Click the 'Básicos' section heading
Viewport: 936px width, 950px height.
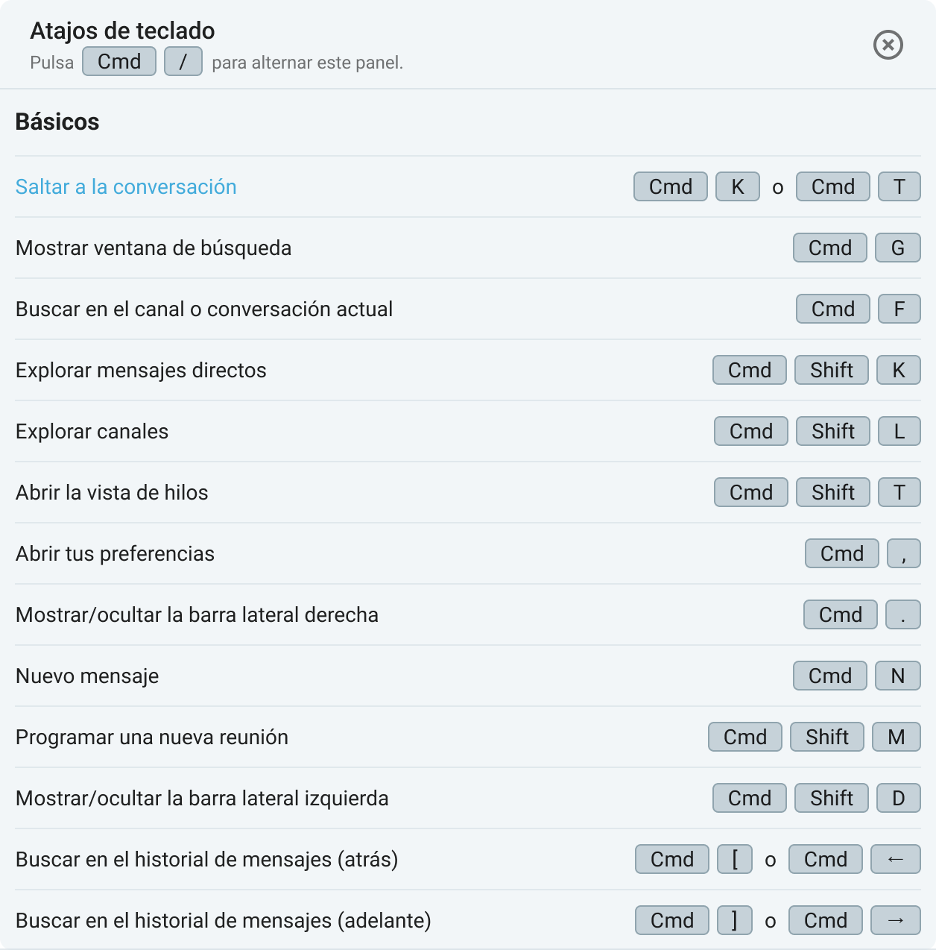(x=57, y=122)
